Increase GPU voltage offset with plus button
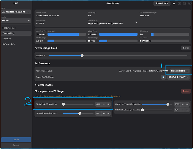This screenshot has width=193, height=149. point(108,114)
